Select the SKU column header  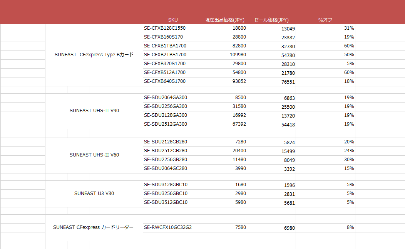[173, 20]
